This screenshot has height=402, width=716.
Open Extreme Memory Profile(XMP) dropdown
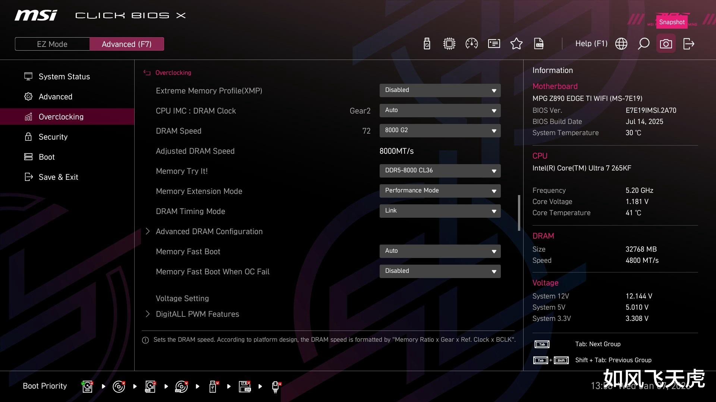(x=440, y=90)
